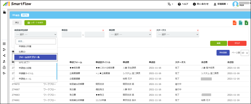
Task: Click the 備品発注 title cell
Action: (100, 89)
